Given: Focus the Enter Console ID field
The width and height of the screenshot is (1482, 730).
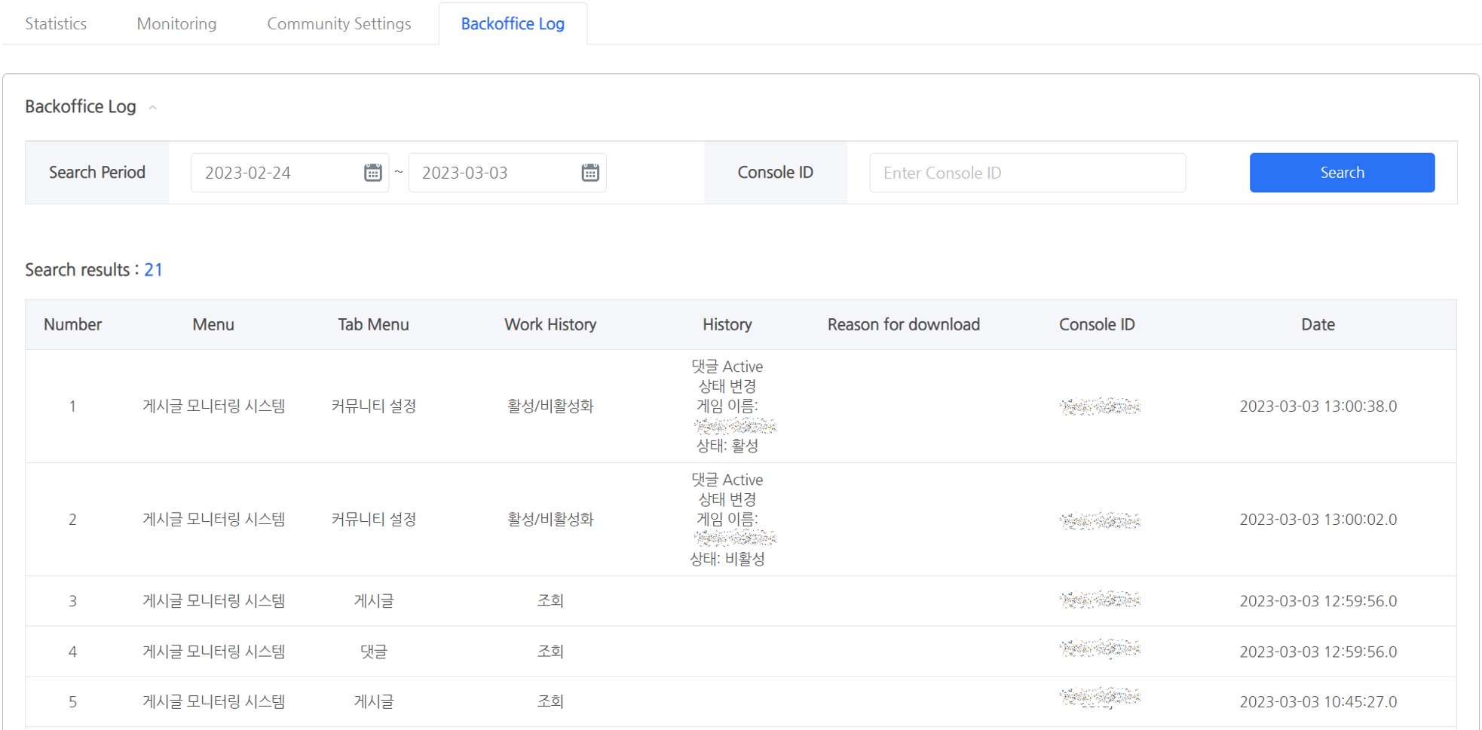Looking at the screenshot, I should [1027, 173].
